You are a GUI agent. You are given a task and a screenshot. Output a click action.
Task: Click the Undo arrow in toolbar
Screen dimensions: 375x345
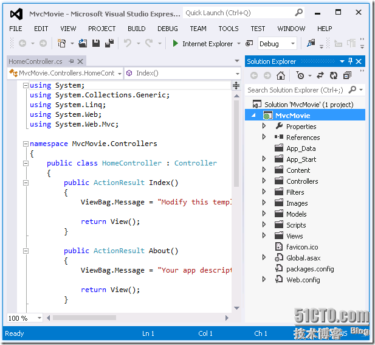[x=128, y=43]
